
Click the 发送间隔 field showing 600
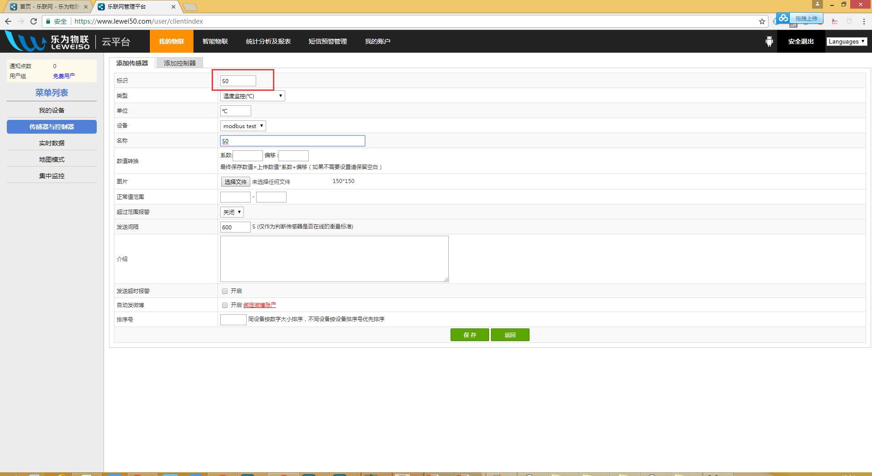235,227
